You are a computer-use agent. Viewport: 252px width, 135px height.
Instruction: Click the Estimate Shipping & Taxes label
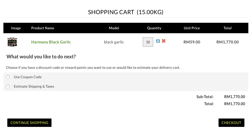click(x=34, y=86)
